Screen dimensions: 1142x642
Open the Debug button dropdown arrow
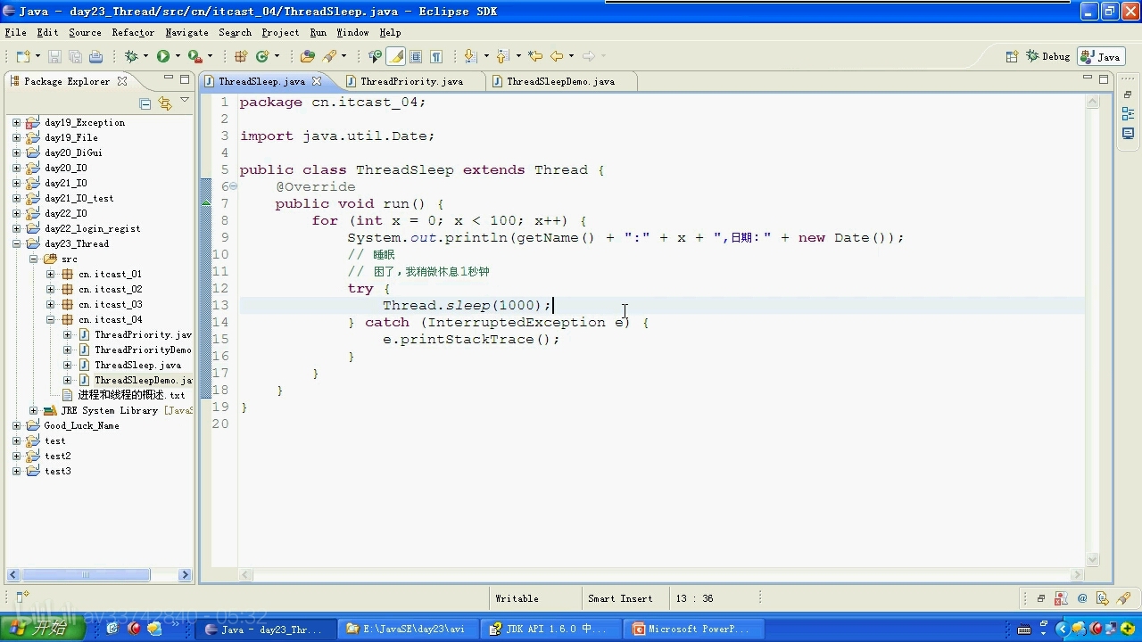(145, 56)
